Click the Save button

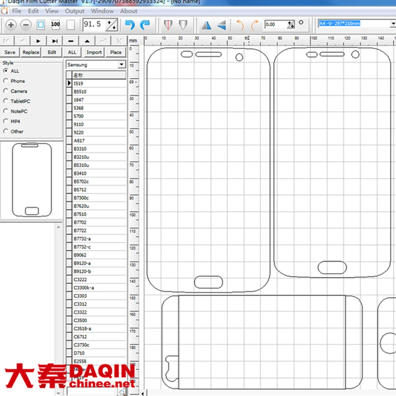click(x=10, y=52)
